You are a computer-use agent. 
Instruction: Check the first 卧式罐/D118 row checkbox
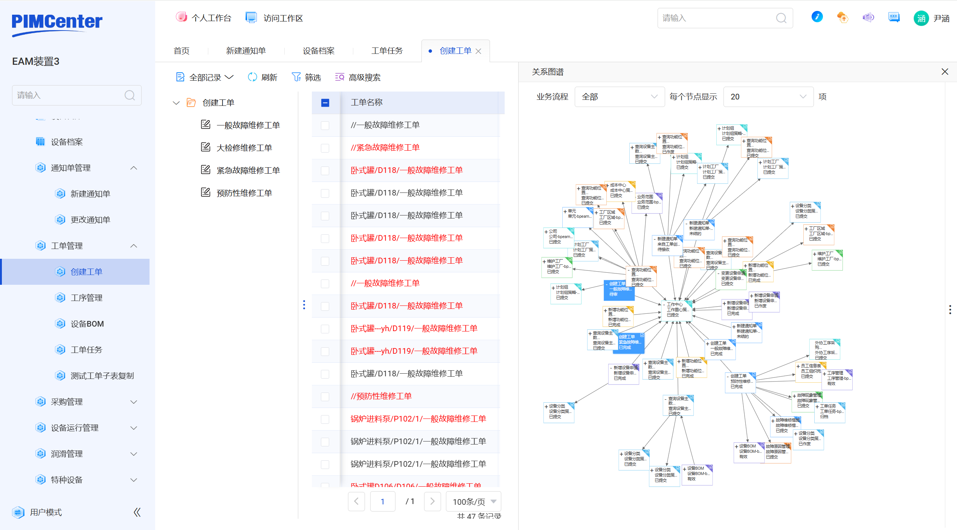pyautogui.click(x=325, y=170)
